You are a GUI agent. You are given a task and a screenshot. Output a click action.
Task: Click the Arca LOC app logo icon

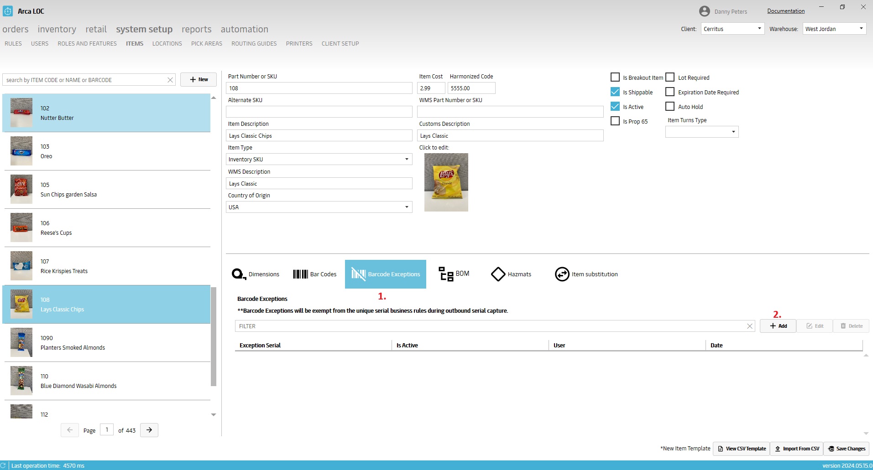click(8, 11)
